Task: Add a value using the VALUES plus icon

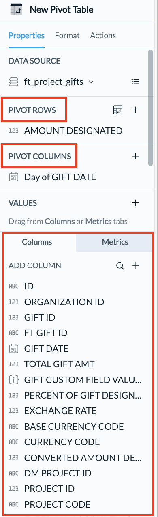Action: (136, 203)
